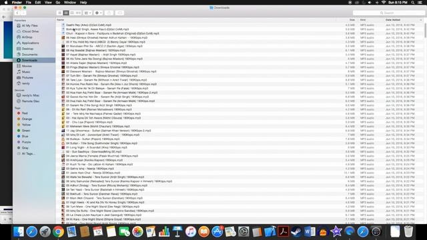Click the Finder search field

(x=388, y=13)
